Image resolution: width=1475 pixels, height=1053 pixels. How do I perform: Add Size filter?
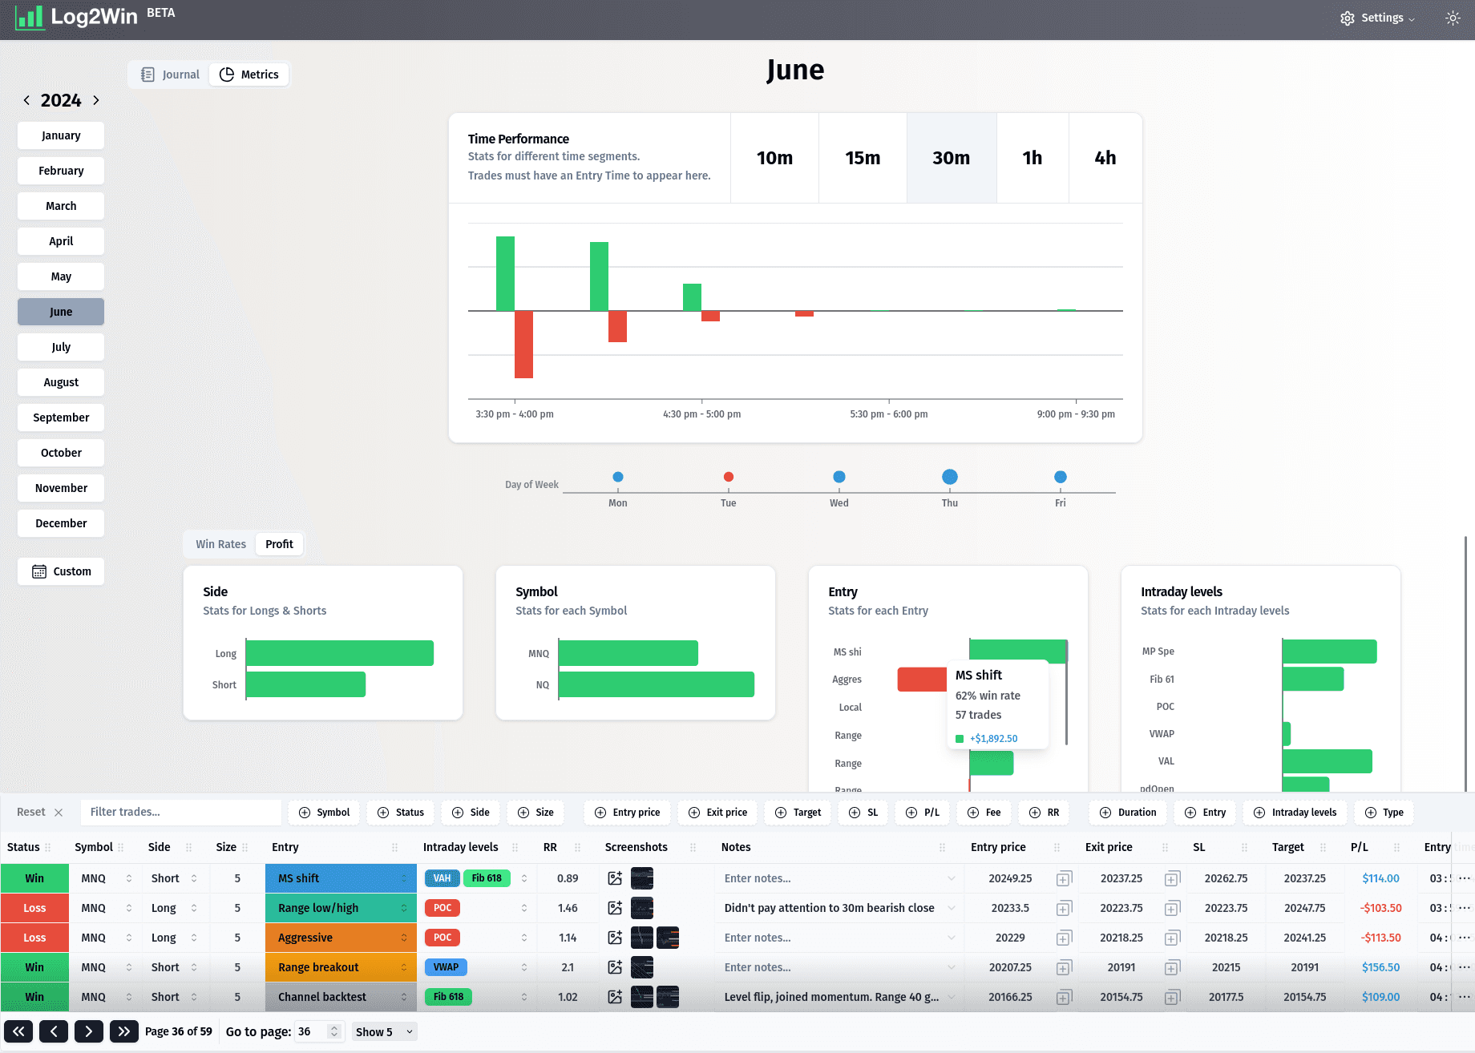click(536, 813)
